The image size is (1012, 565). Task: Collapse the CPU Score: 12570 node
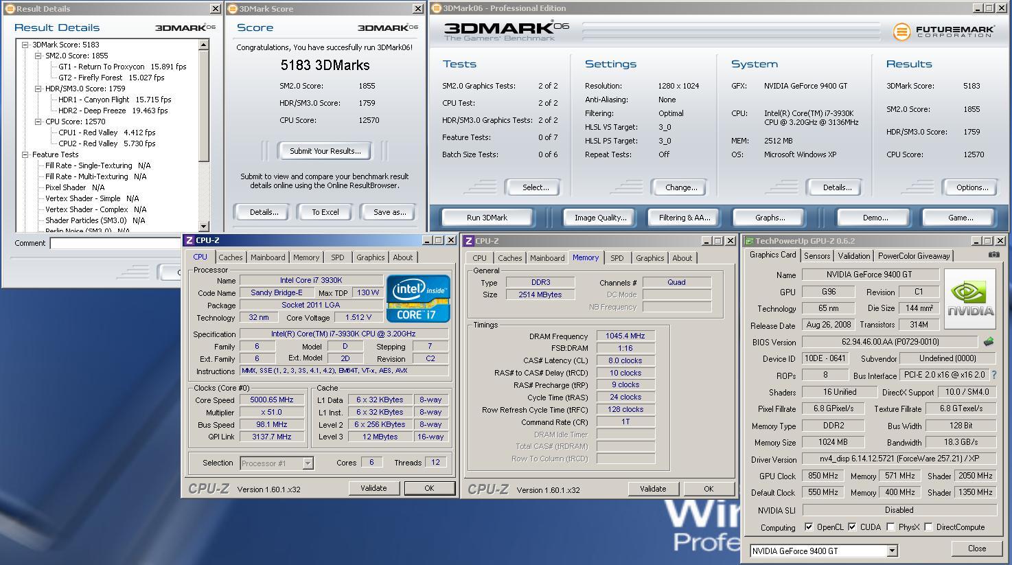38,122
